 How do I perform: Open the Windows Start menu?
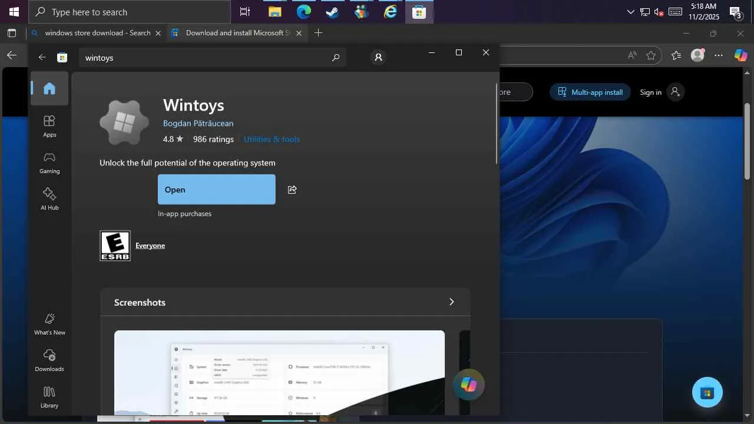tap(14, 12)
